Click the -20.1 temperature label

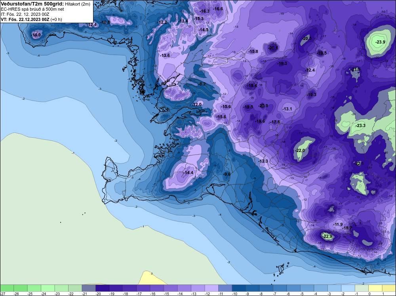click(x=273, y=48)
